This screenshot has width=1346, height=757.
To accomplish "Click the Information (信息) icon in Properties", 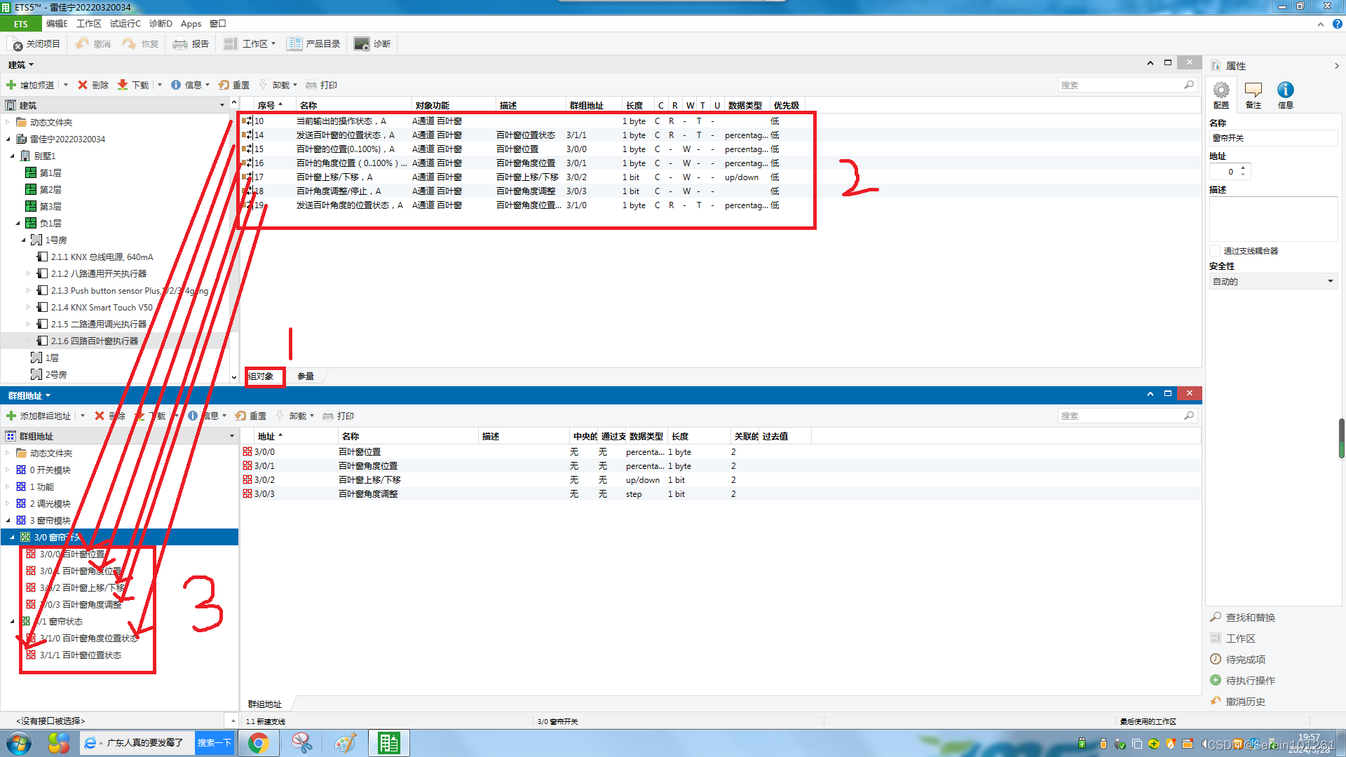I will tap(1285, 90).
